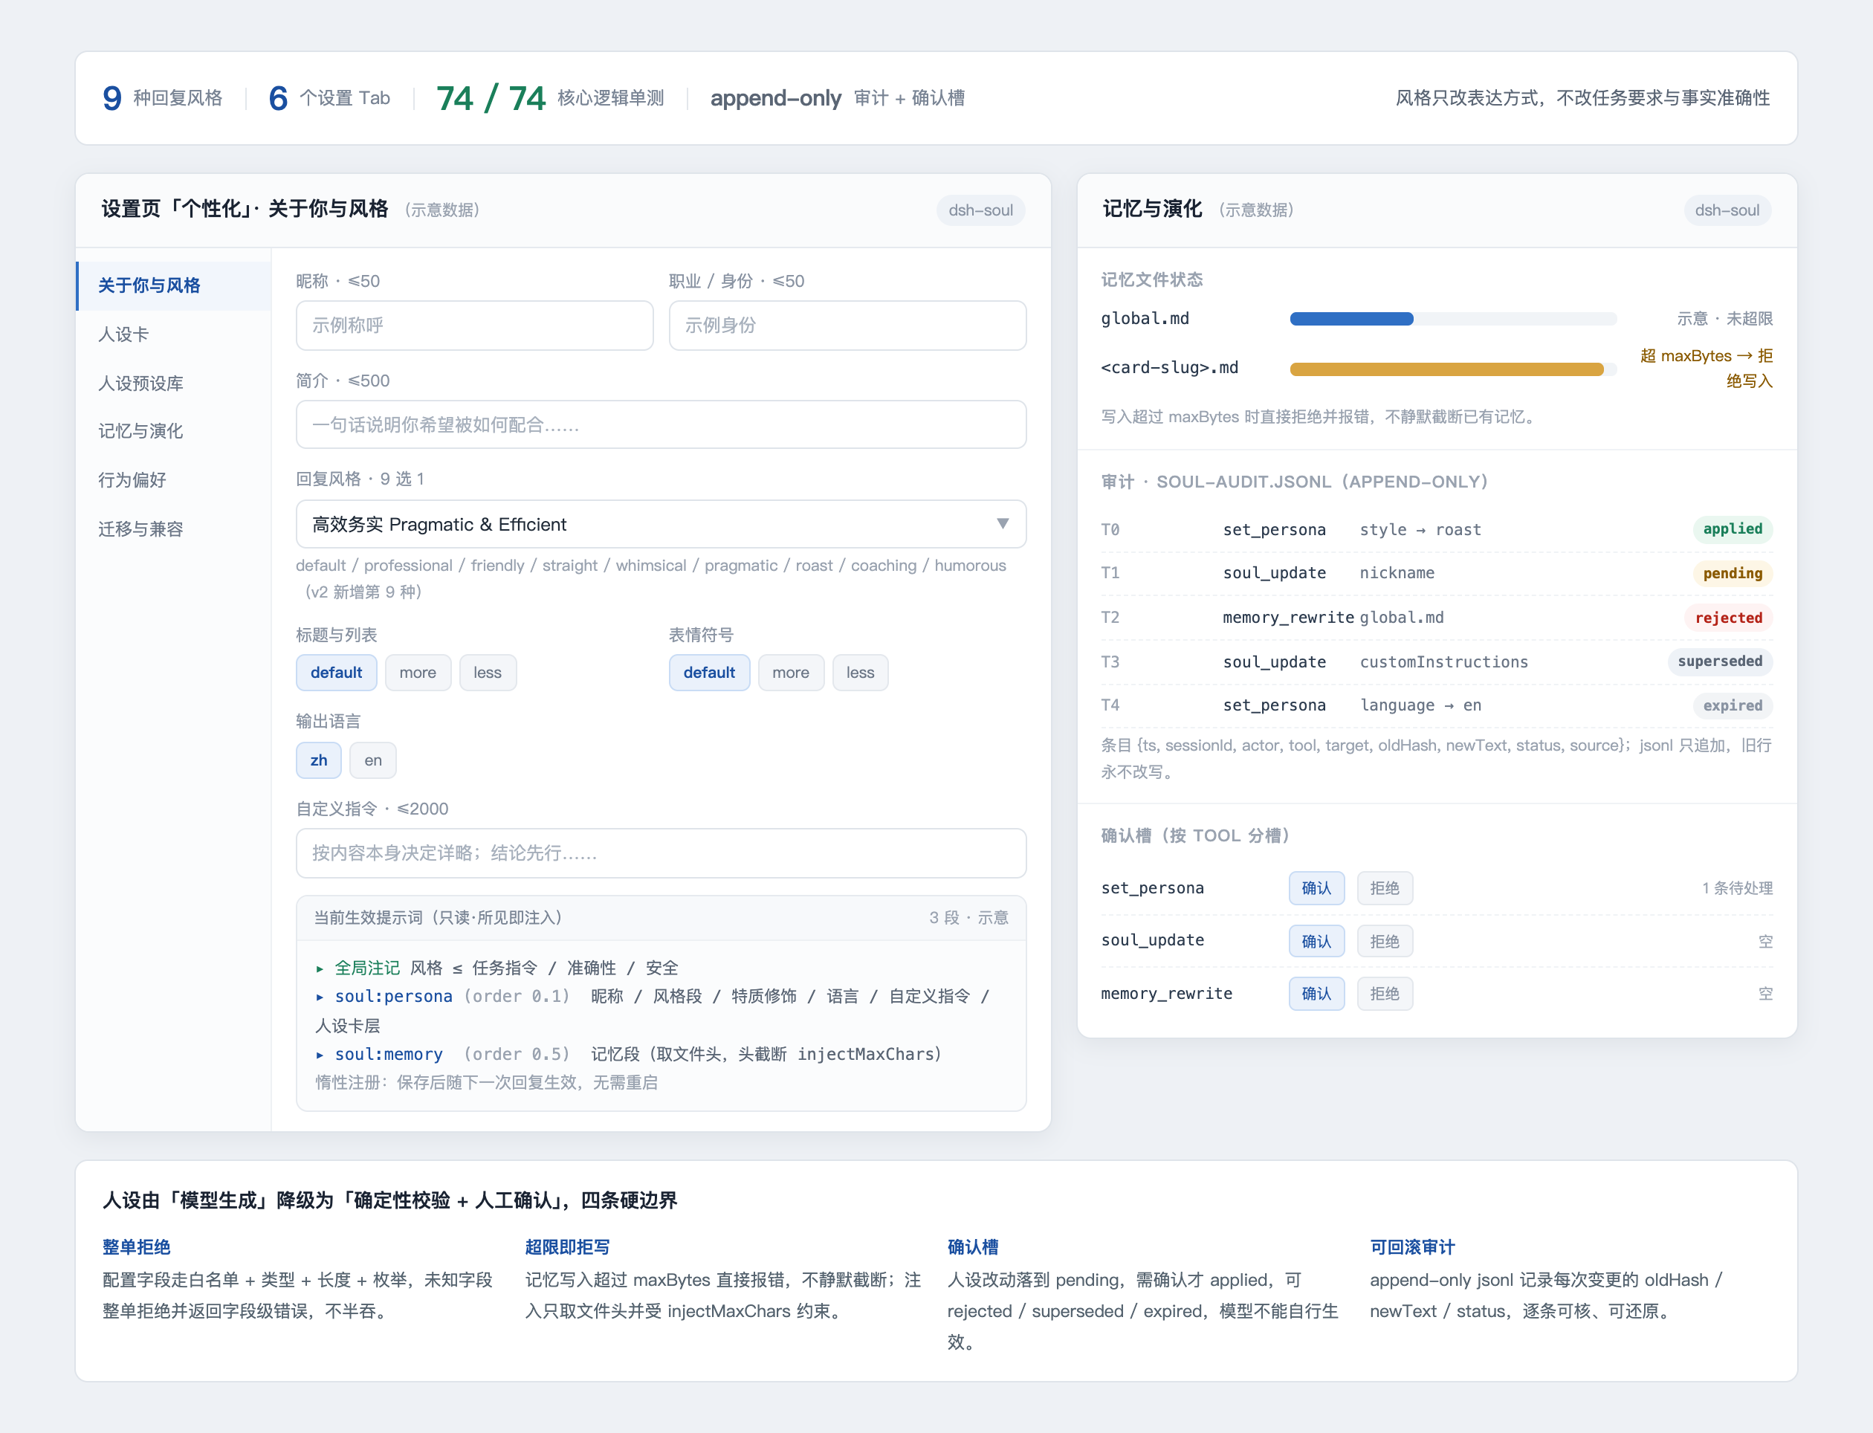Click 确认 for soul_update

(x=1316, y=941)
